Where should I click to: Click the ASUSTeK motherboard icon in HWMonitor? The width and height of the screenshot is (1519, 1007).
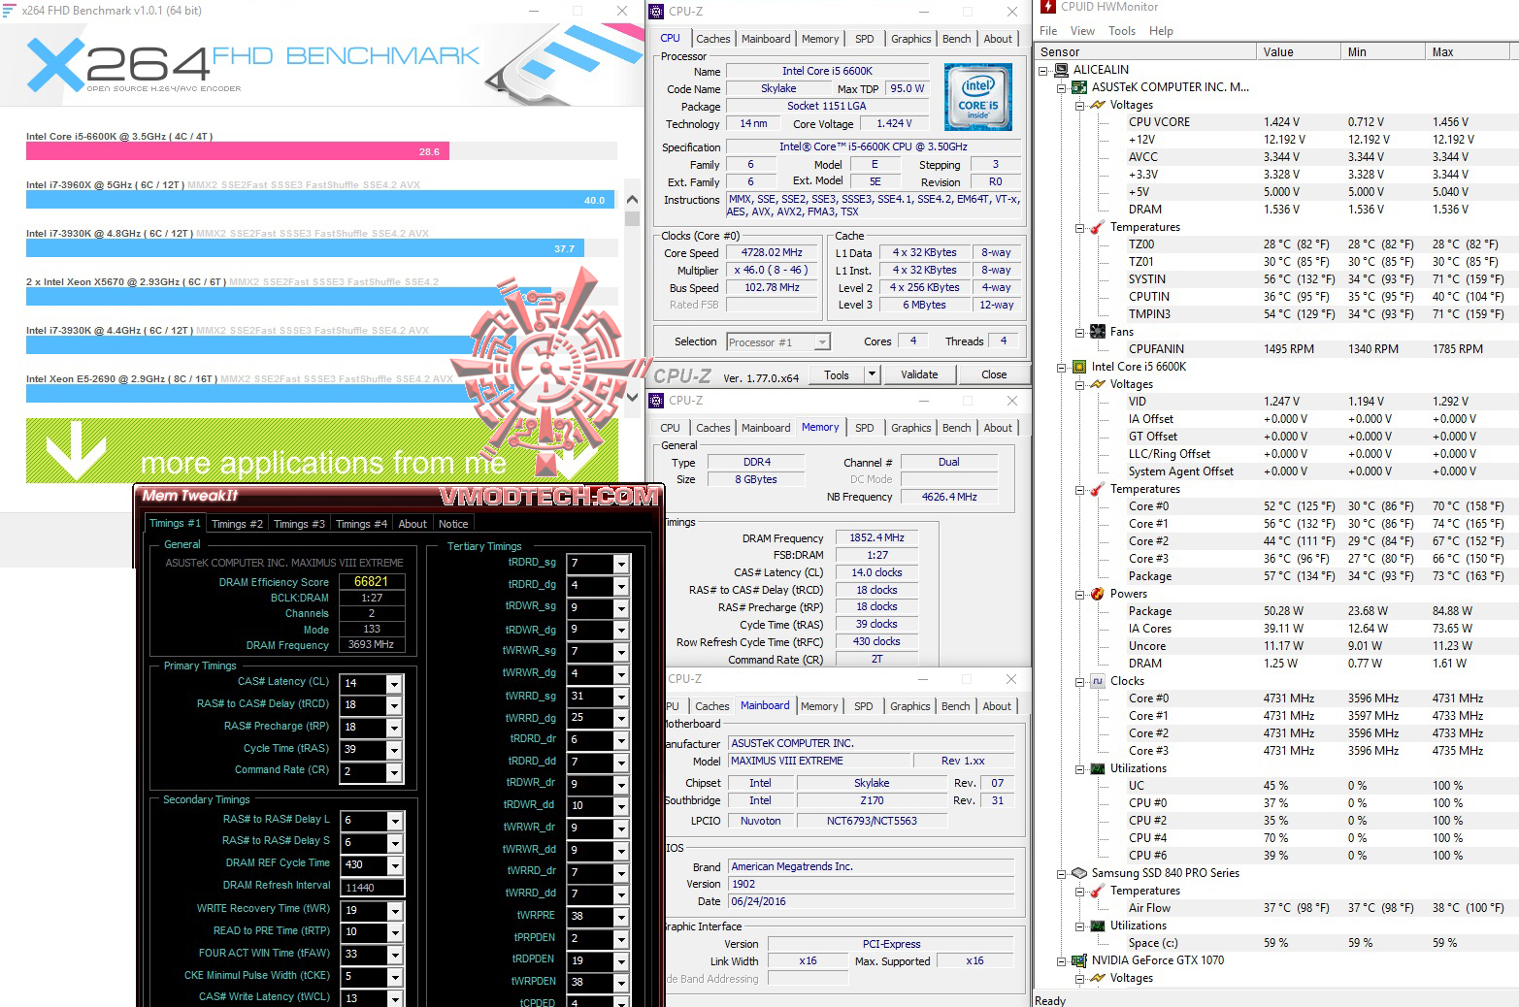[1079, 87]
